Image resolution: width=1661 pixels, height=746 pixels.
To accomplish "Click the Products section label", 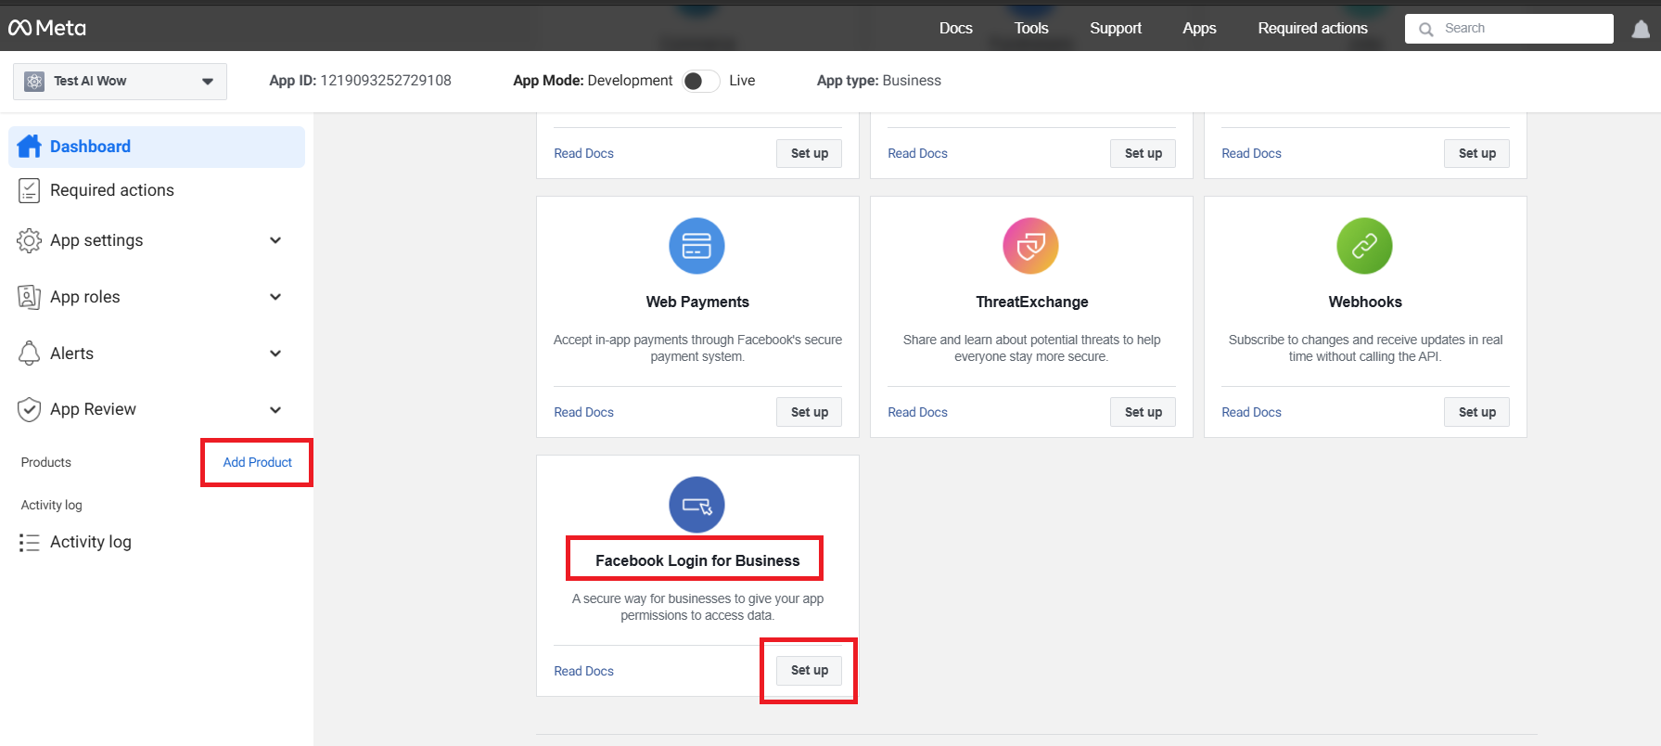I will click(x=45, y=462).
